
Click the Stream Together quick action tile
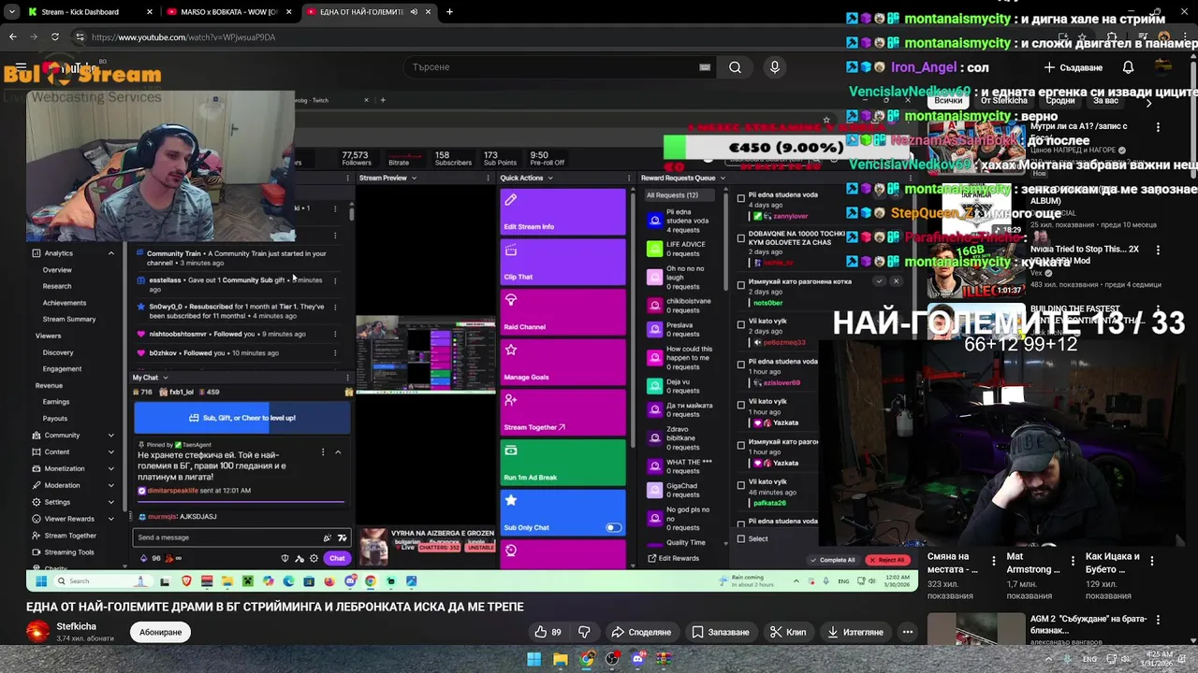(x=562, y=412)
